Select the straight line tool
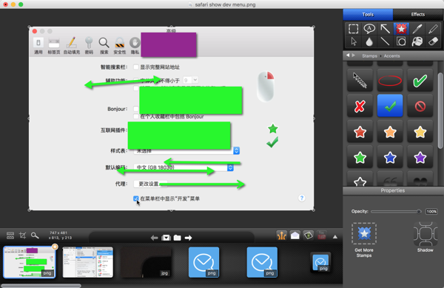Screen dimensions: 444x288 tap(385, 41)
